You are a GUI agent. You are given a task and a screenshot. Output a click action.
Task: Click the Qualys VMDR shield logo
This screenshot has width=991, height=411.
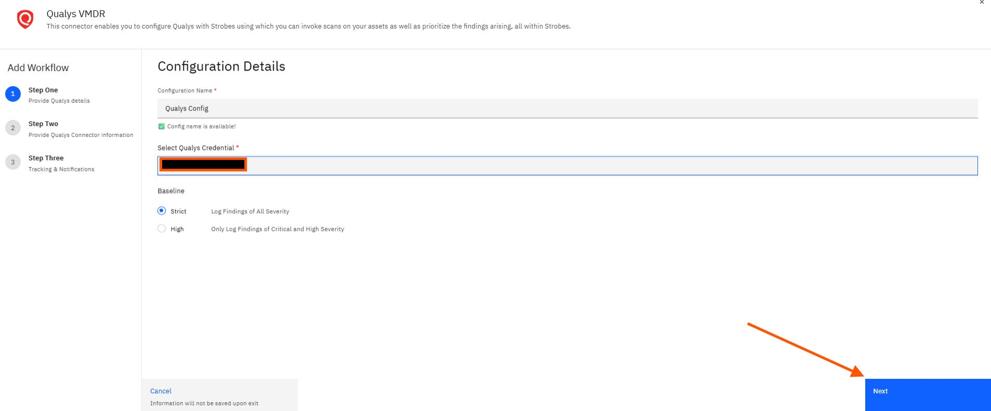(x=25, y=19)
